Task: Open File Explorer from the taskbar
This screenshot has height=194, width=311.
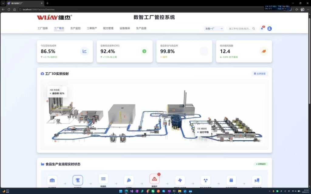Action: point(180,191)
